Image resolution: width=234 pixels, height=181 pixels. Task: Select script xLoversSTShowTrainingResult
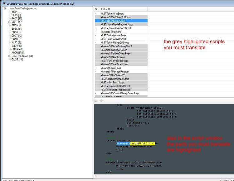121,46
